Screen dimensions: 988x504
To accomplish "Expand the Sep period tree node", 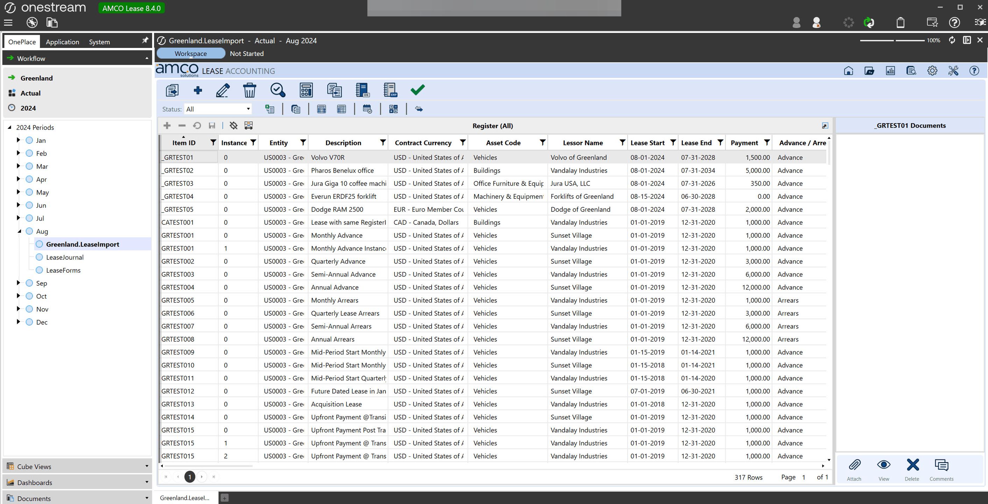I will click(x=18, y=283).
